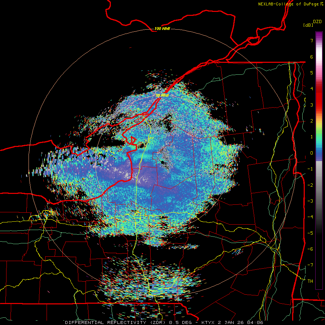The width and height of the screenshot is (325, 325).
Task: Click the 5 value on color scale
Action: [312, 73]
